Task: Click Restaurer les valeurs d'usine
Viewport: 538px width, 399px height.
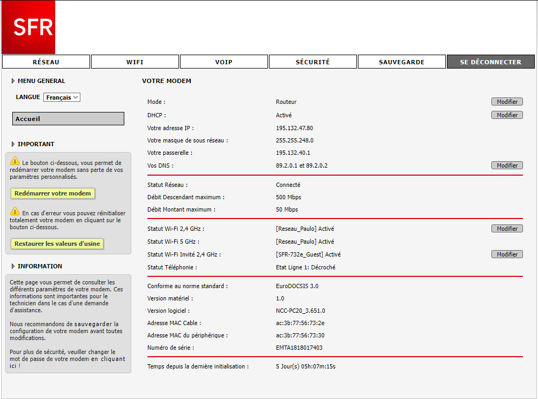Action: pos(57,244)
